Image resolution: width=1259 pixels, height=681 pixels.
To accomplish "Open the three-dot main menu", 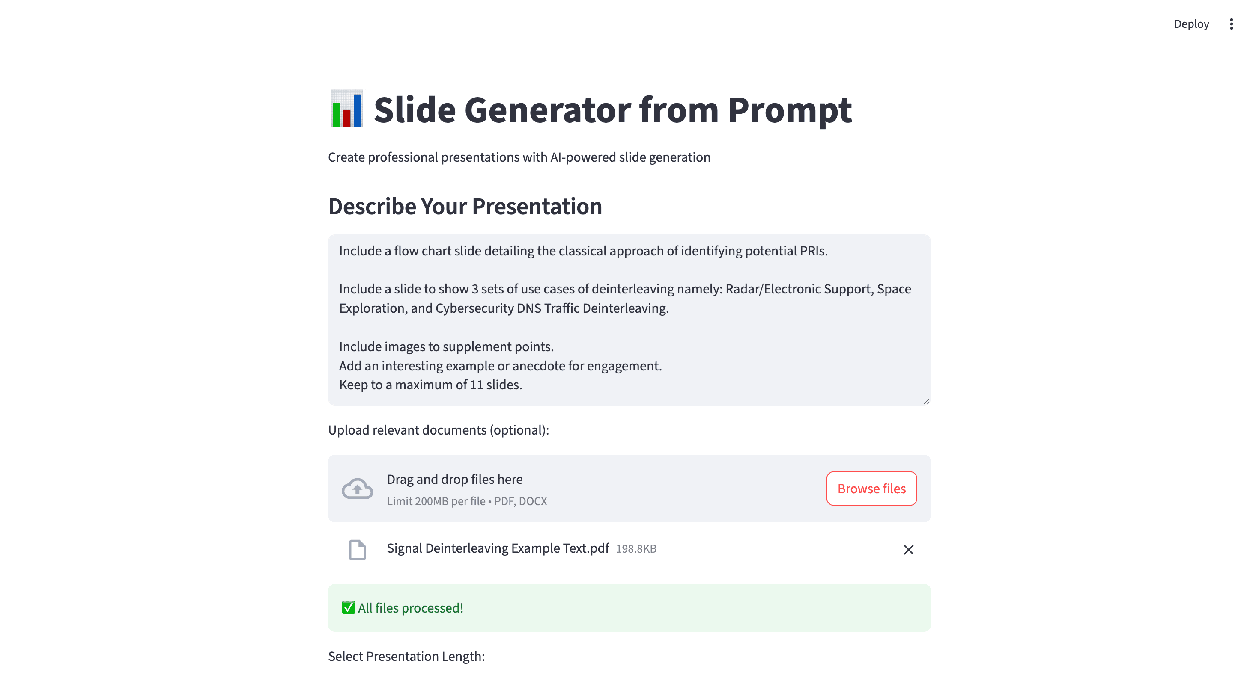I will coord(1231,24).
